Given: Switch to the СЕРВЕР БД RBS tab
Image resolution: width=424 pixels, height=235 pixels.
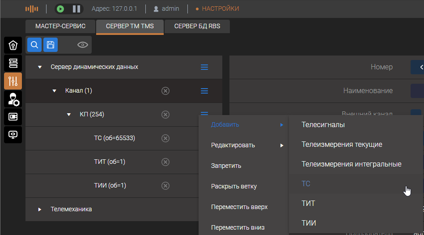Looking at the screenshot, I should click(197, 26).
